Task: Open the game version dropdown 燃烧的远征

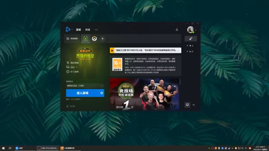Action: click(x=85, y=86)
